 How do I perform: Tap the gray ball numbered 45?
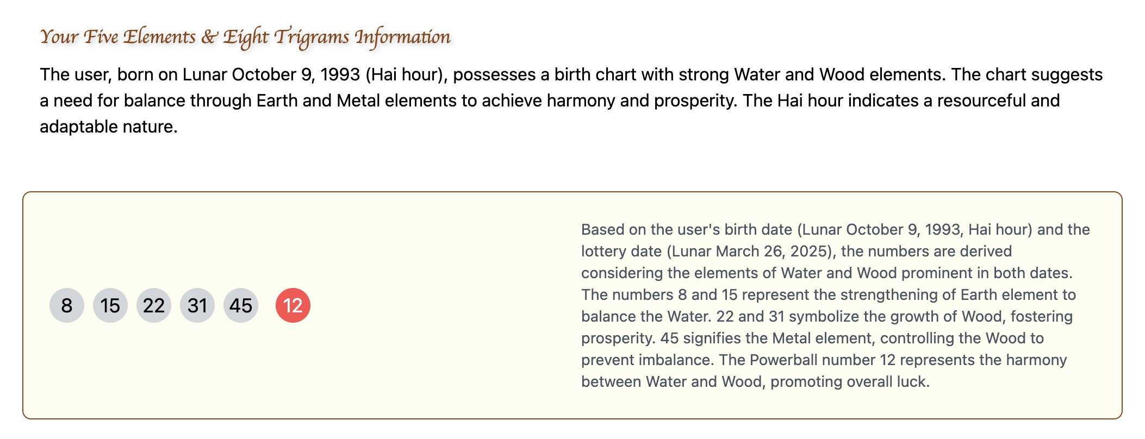(241, 305)
